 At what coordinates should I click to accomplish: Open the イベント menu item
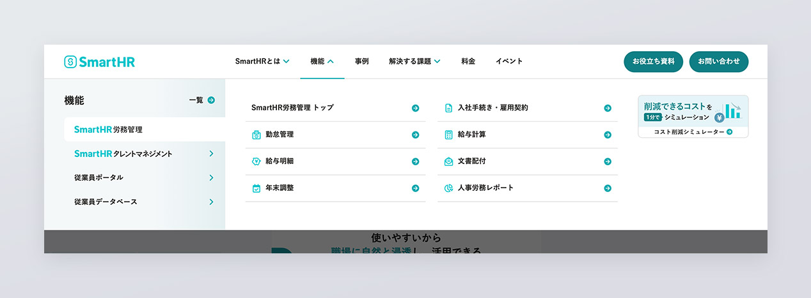[509, 61]
